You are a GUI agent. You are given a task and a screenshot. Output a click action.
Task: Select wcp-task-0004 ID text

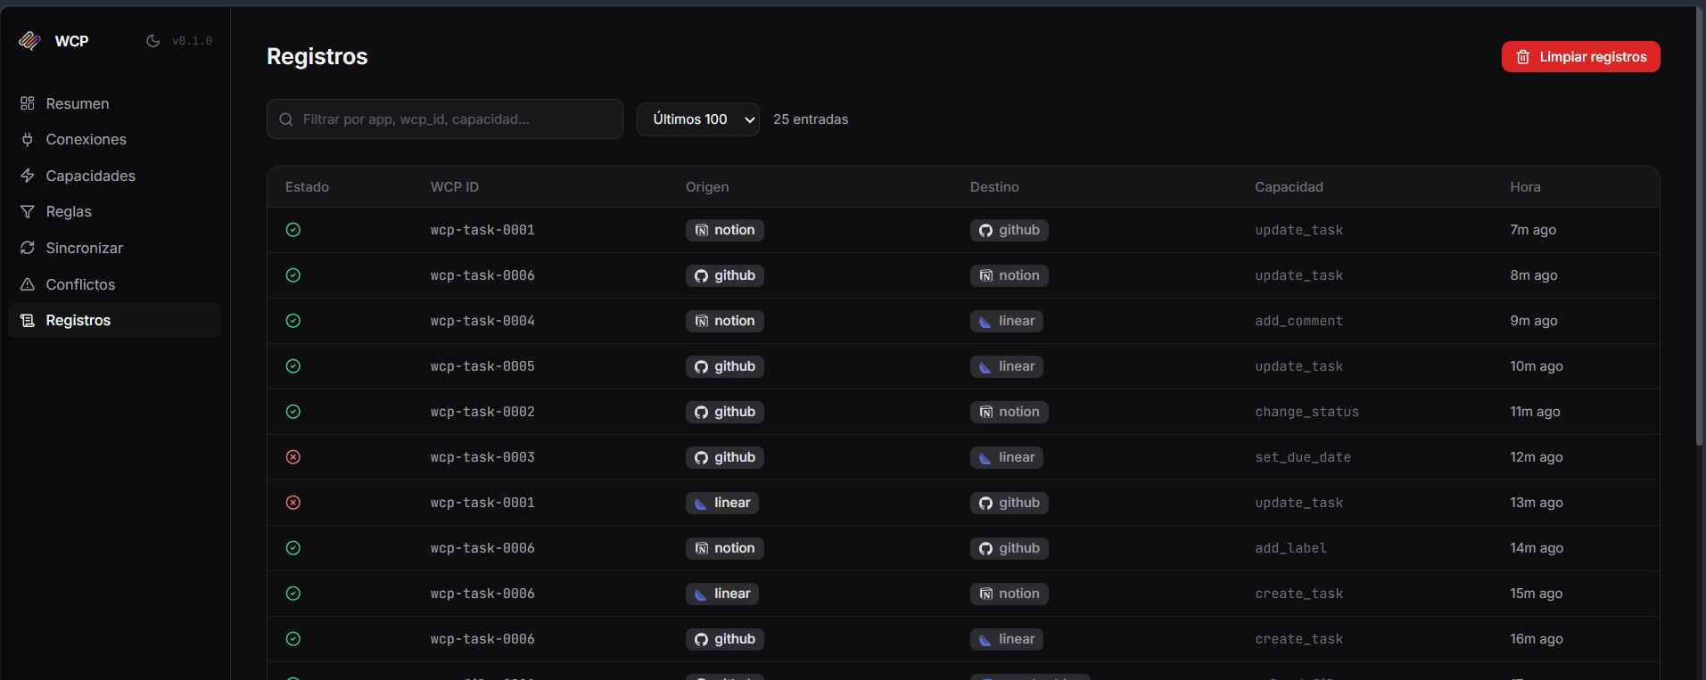click(x=482, y=321)
